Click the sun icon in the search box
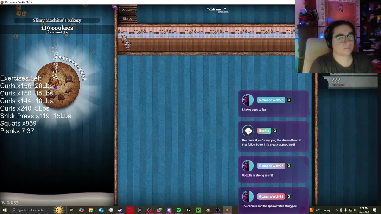 pyautogui.click(x=59, y=210)
